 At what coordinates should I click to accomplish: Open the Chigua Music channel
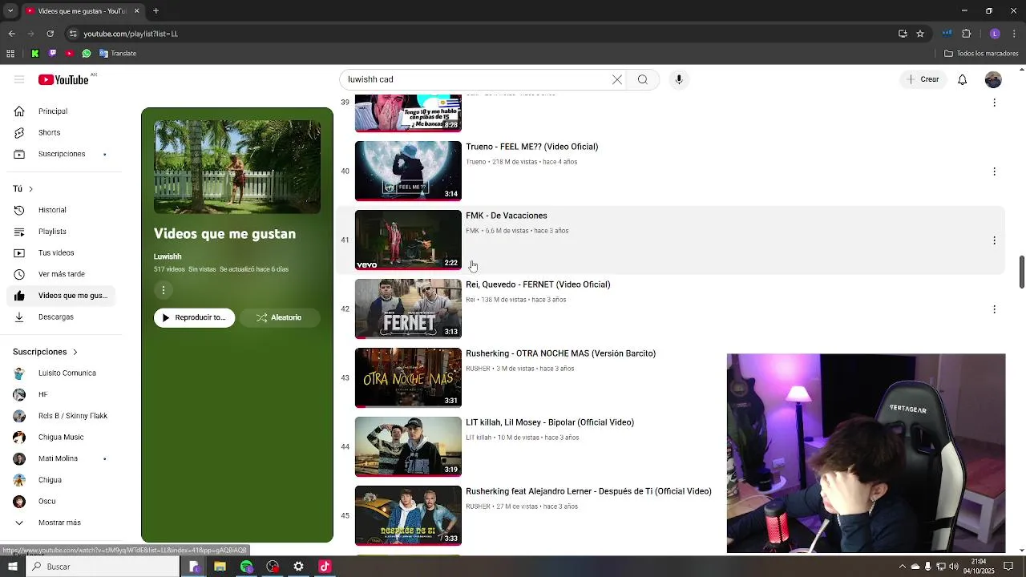[61, 437]
